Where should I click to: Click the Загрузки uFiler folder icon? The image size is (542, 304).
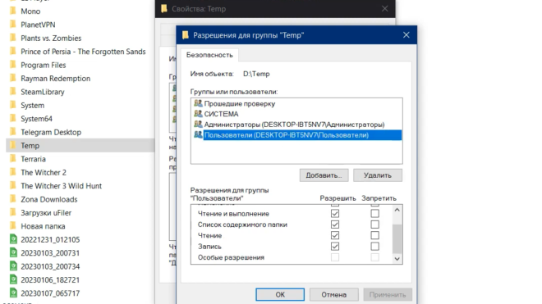[x=13, y=213]
